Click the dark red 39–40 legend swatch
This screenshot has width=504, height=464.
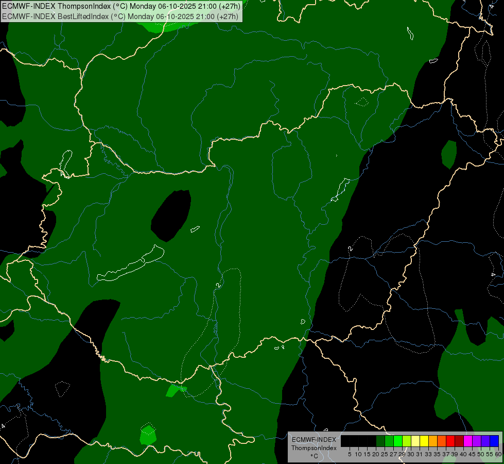(x=459, y=441)
